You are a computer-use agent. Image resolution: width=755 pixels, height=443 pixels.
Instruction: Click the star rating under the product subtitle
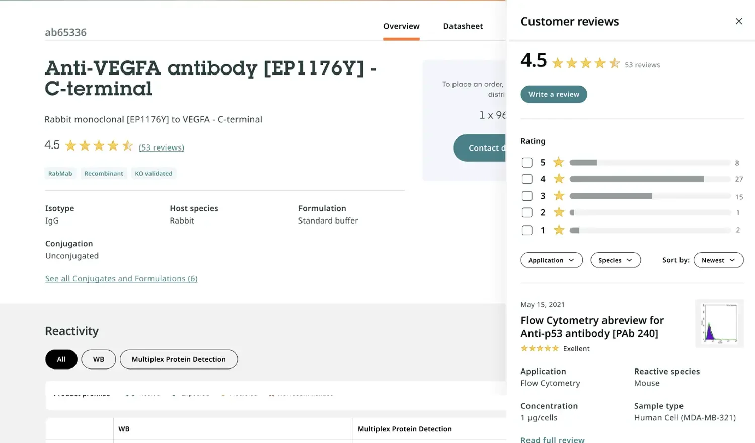point(99,146)
